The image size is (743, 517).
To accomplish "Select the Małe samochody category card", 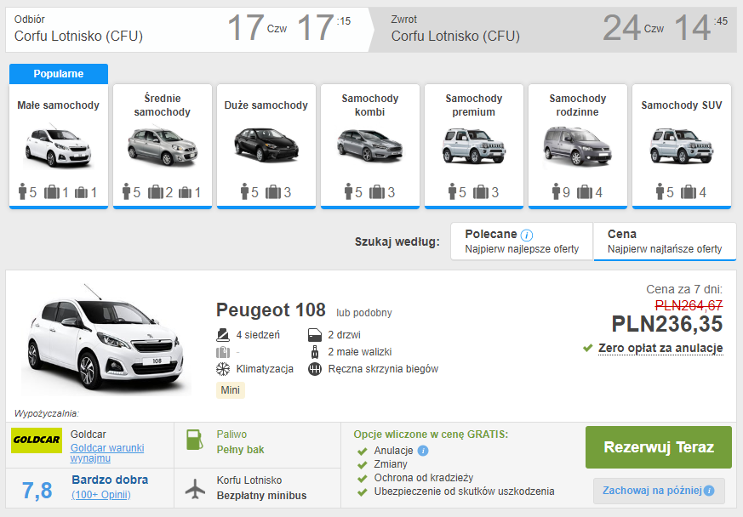I will point(58,145).
